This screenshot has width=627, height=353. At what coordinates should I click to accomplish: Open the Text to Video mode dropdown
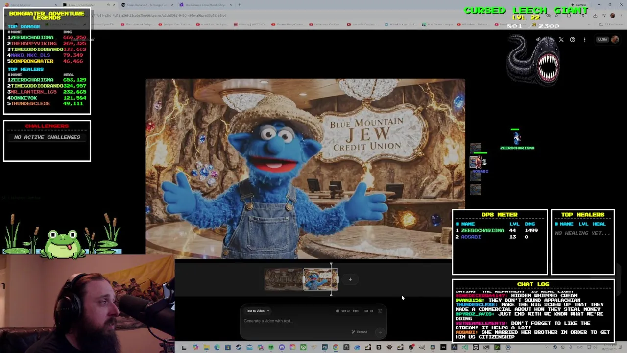click(x=258, y=311)
